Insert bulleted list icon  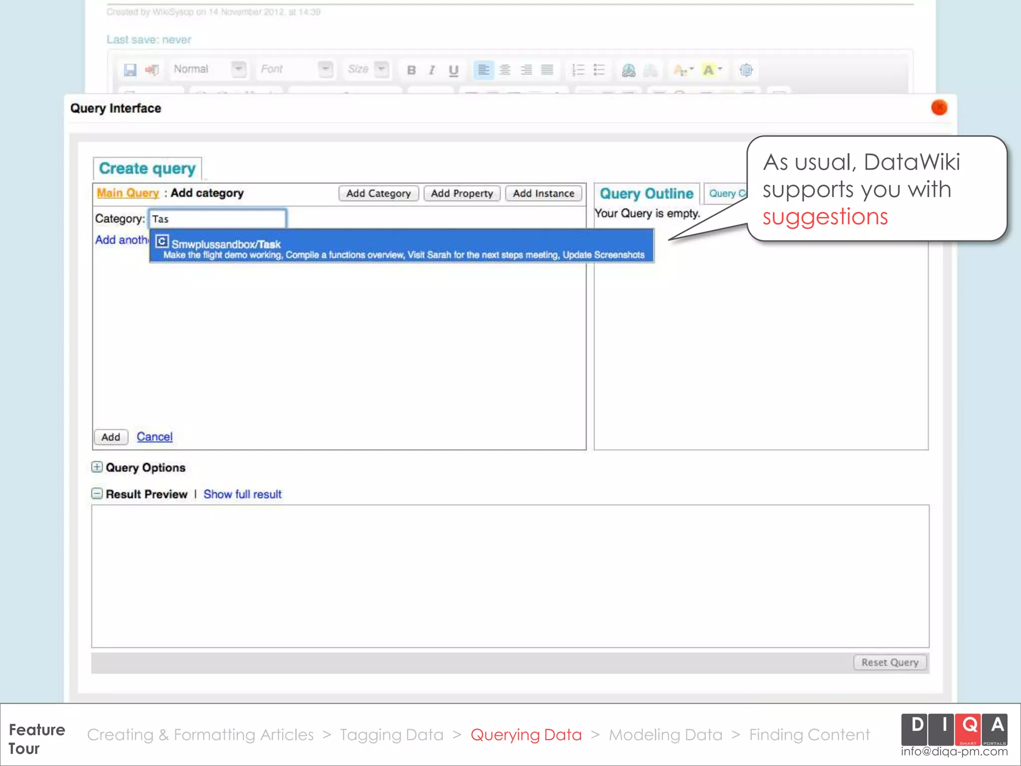(x=599, y=70)
